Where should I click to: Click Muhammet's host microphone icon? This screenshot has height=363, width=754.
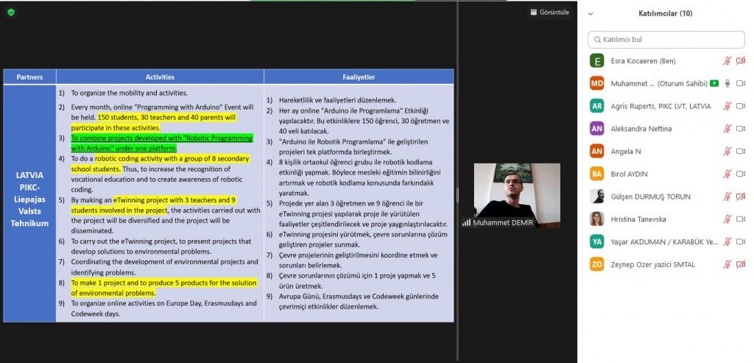727,84
